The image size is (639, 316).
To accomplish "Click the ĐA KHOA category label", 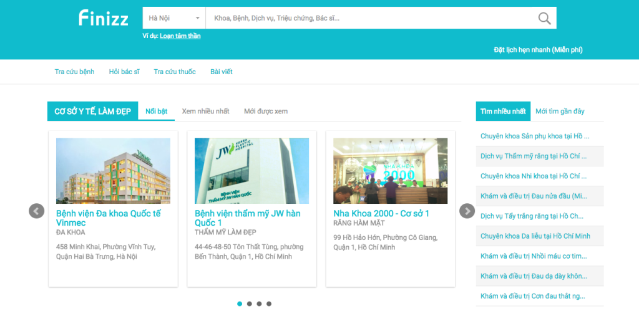I will pyautogui.click(x=71, y=232).
